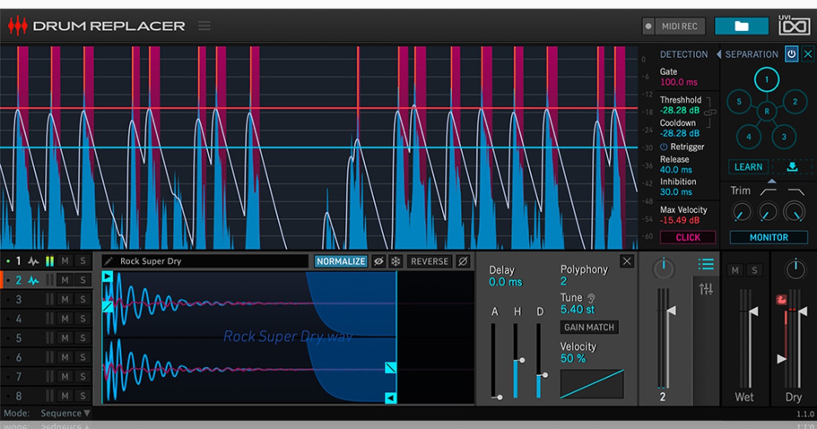Screen dimensions: 817x429
Task: Click the snowflake freeze icon
Action: (395, 261)
